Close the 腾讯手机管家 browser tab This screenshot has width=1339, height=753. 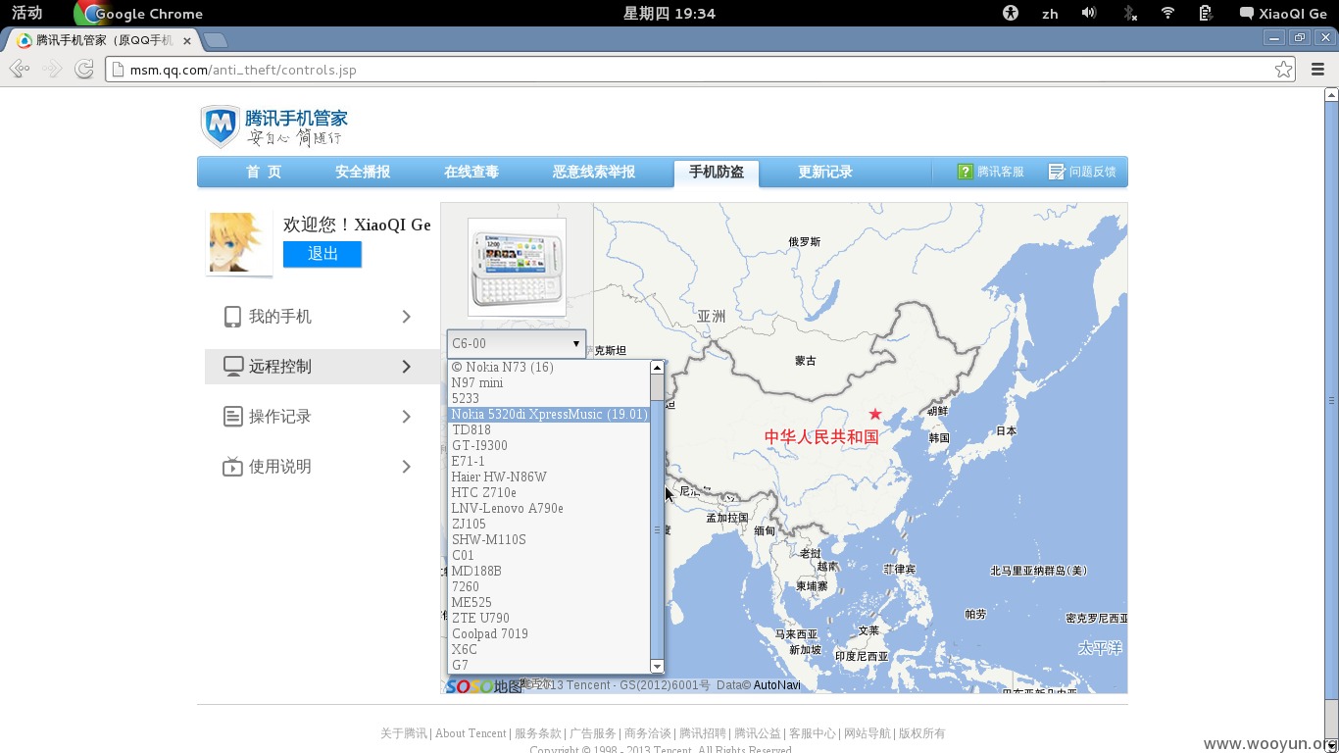[187, 40]
